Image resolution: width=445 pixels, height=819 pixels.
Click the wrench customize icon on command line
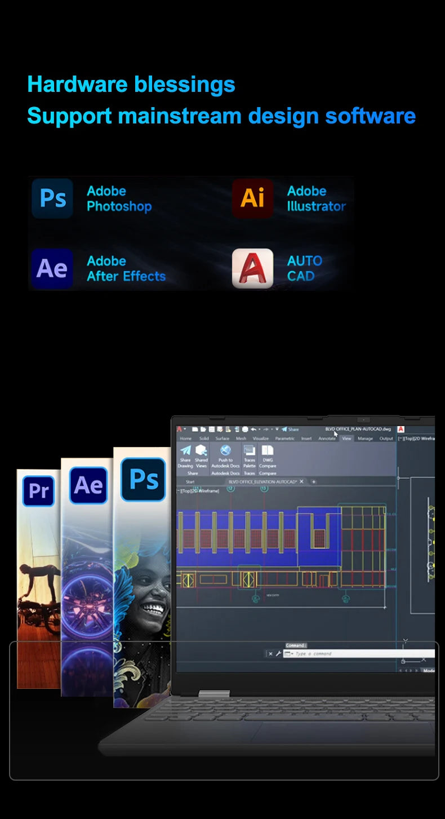[278, 654]
